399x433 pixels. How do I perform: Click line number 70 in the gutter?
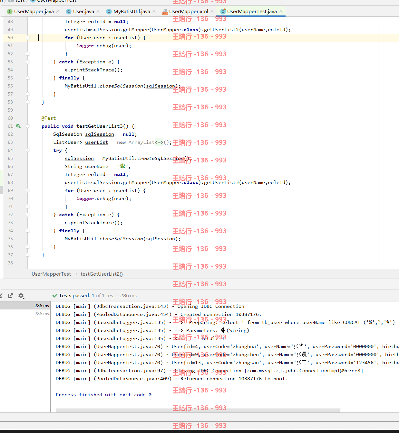point(10,198)
